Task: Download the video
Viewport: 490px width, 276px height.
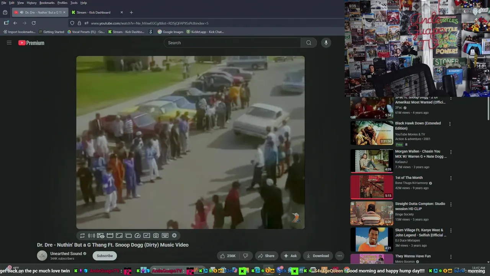Action: (318, 256)
